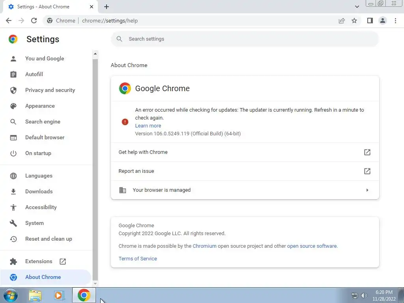This screenshot has height=303, width=404.
Task: Open Your browser is managed
Action: (245, 190)
